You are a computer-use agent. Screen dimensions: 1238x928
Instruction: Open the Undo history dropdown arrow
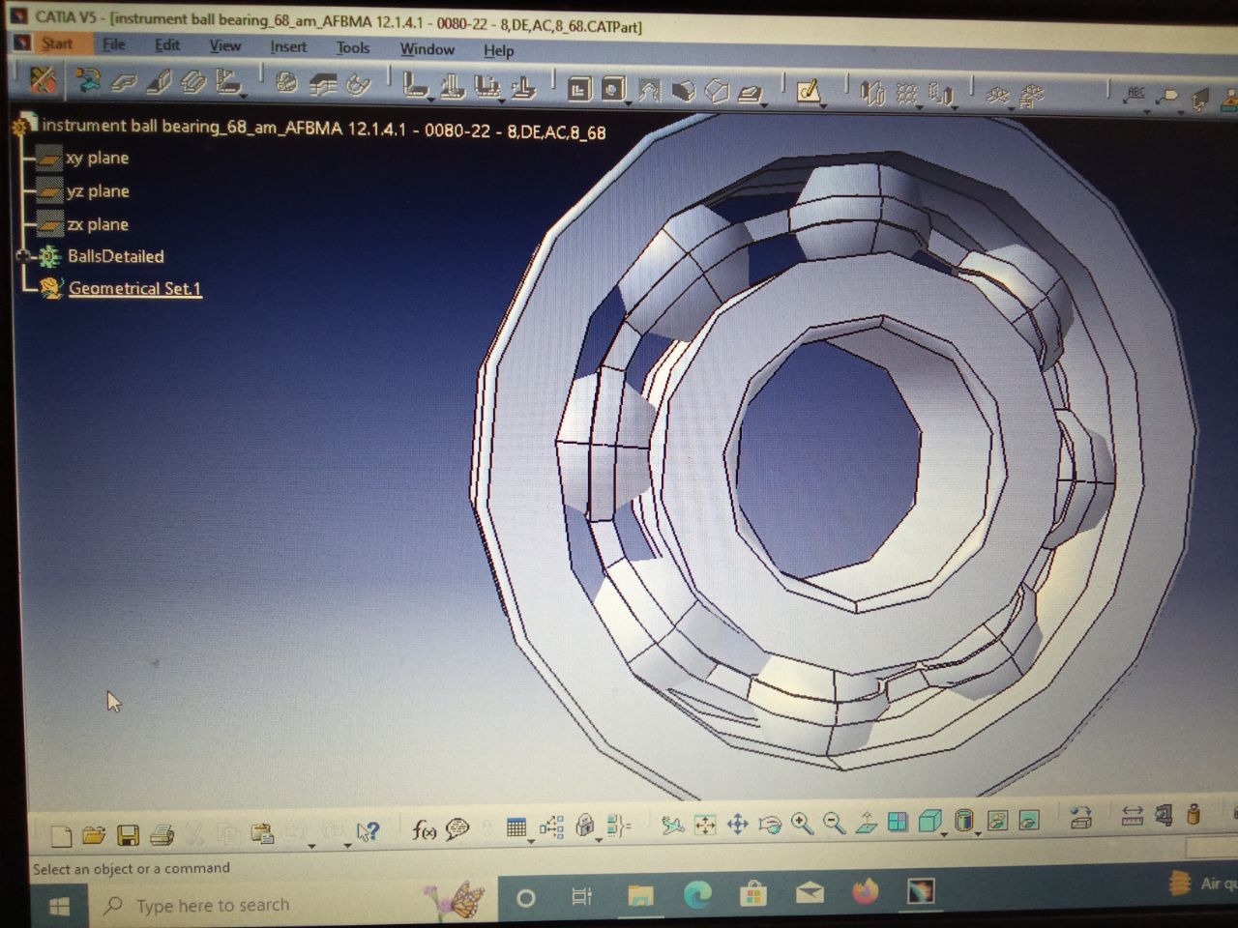311,846
